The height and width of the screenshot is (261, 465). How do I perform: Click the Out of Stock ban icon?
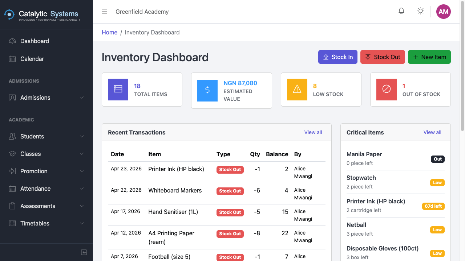pyautogui.click(x=387, y=90)
